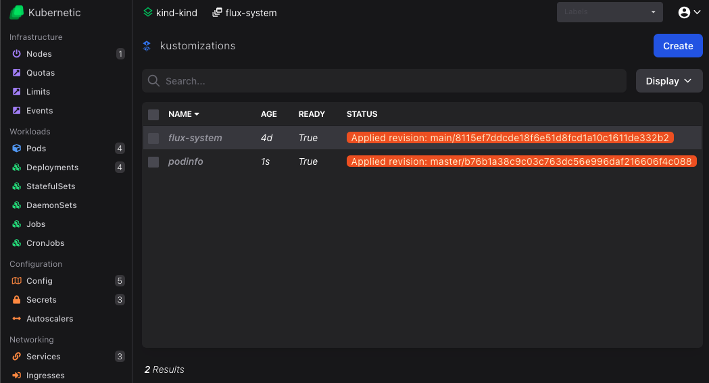Click the Events sidebar icon
This screenshot has height=383, width=709.
[17, 111]
